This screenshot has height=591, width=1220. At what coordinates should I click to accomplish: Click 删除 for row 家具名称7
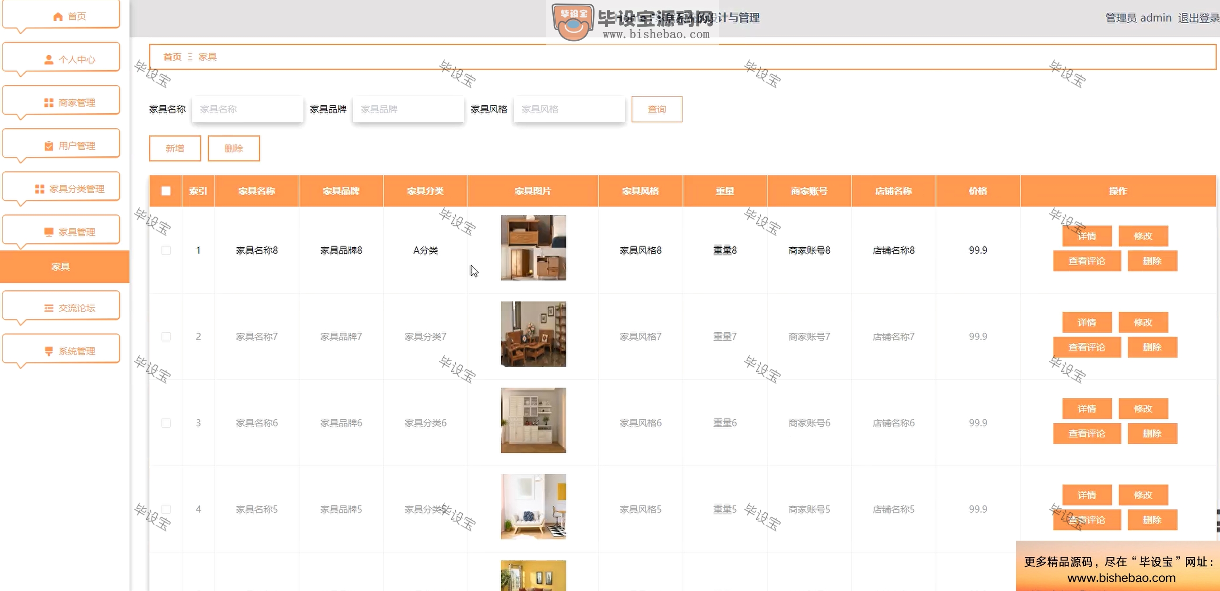pyautogui.click(x=1152, y=347)
